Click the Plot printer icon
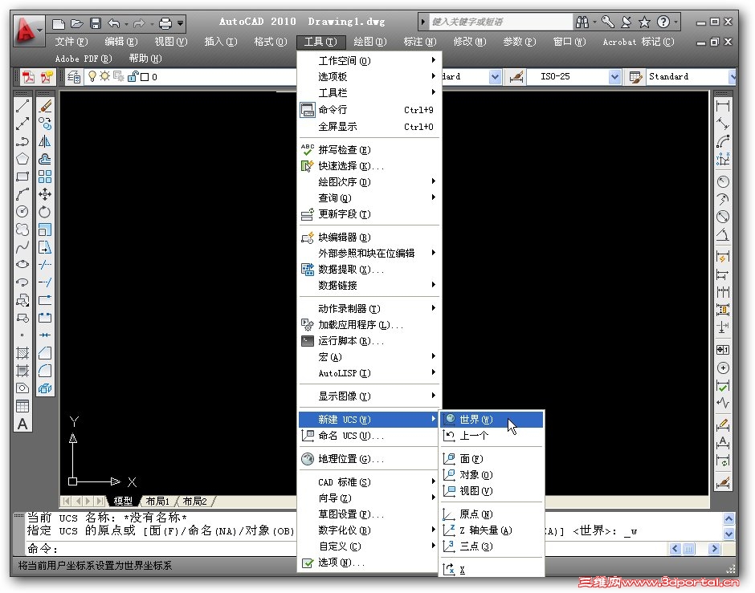 pos(165,23)
